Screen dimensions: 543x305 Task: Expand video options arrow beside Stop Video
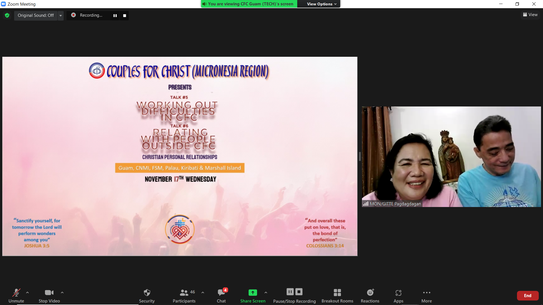point(62,293)
